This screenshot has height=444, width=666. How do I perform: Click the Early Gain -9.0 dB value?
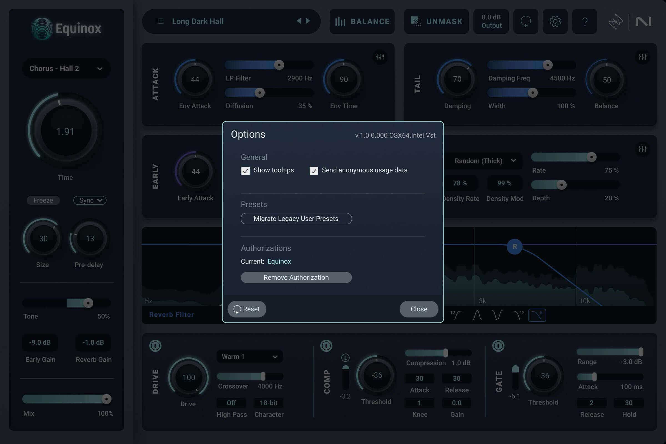tap(40, 342)
